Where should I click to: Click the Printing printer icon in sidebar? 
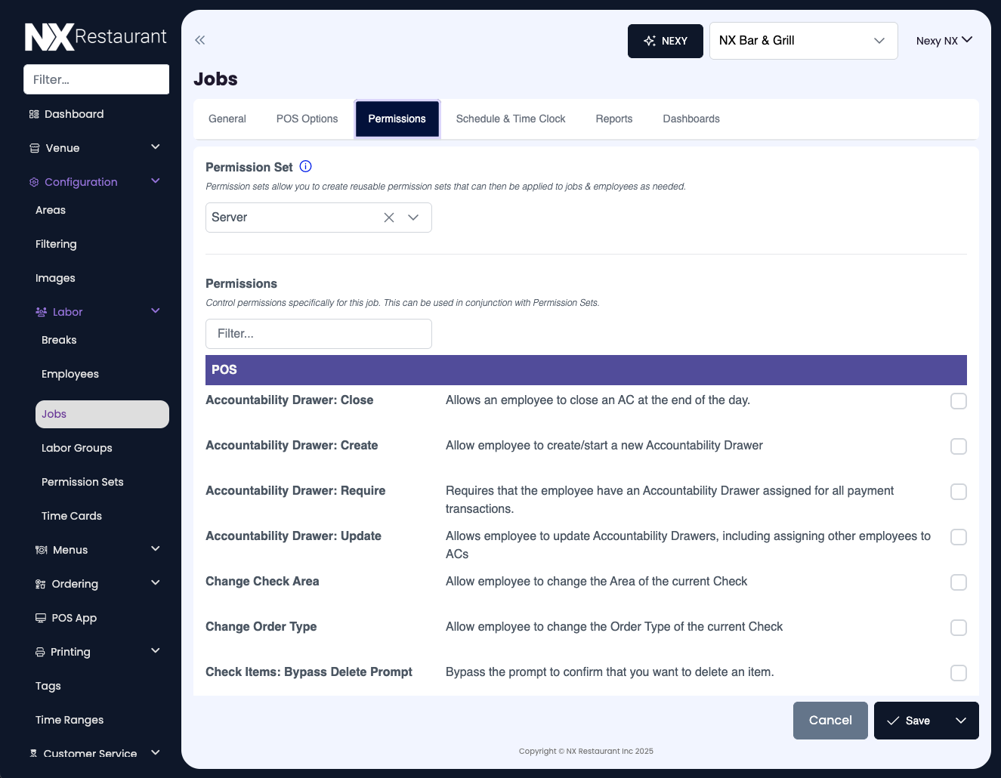tap(40, 652)
